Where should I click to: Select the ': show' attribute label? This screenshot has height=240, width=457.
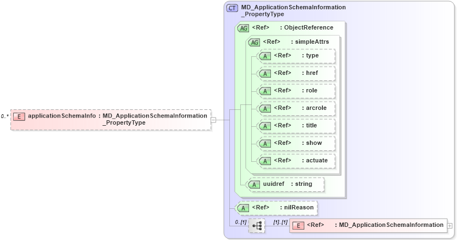pyautogui.click(x=312, y=143)
